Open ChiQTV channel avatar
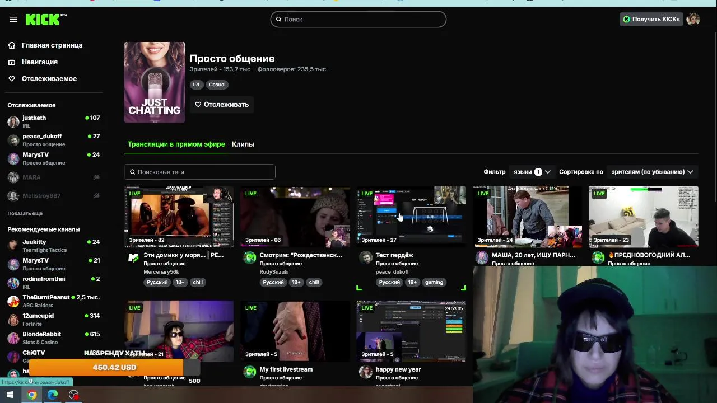 pyautogui.click(x=13, y=356)
